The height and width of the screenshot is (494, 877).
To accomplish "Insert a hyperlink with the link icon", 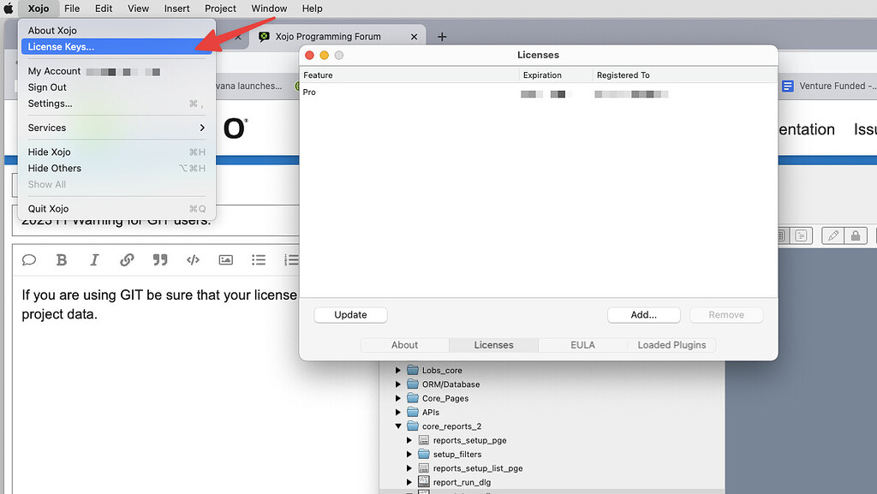I will tap(127, 260).
